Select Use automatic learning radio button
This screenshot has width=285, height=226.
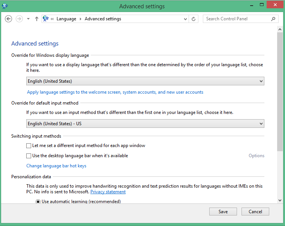click(x=38, y=202)
